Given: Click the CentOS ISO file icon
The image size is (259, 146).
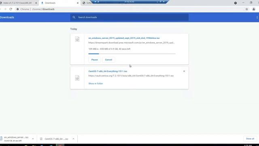Looking at the screenshot, I should [77, 78].
